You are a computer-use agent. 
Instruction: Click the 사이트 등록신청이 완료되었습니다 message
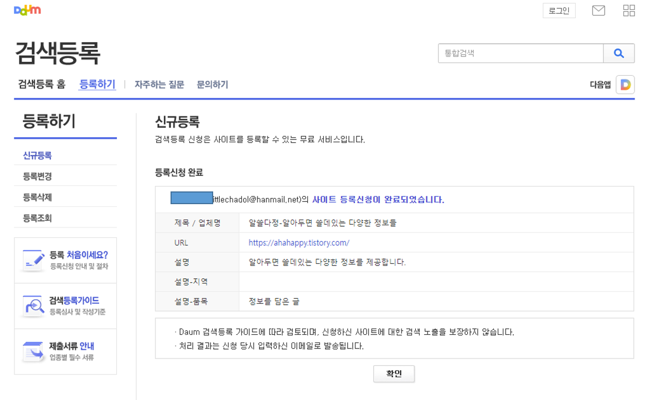pos(378,200)
